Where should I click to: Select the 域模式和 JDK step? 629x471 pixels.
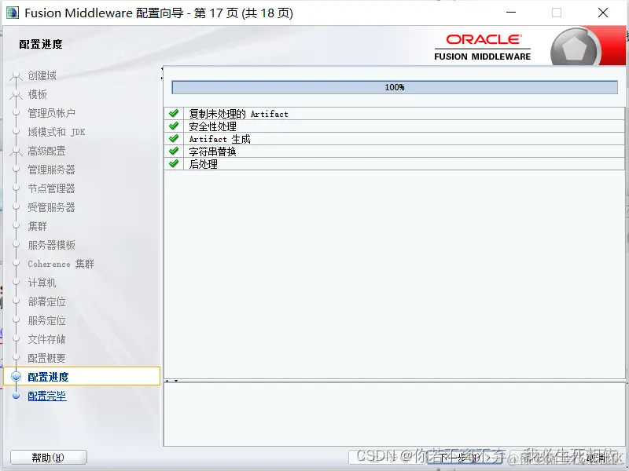click(56, 132)
